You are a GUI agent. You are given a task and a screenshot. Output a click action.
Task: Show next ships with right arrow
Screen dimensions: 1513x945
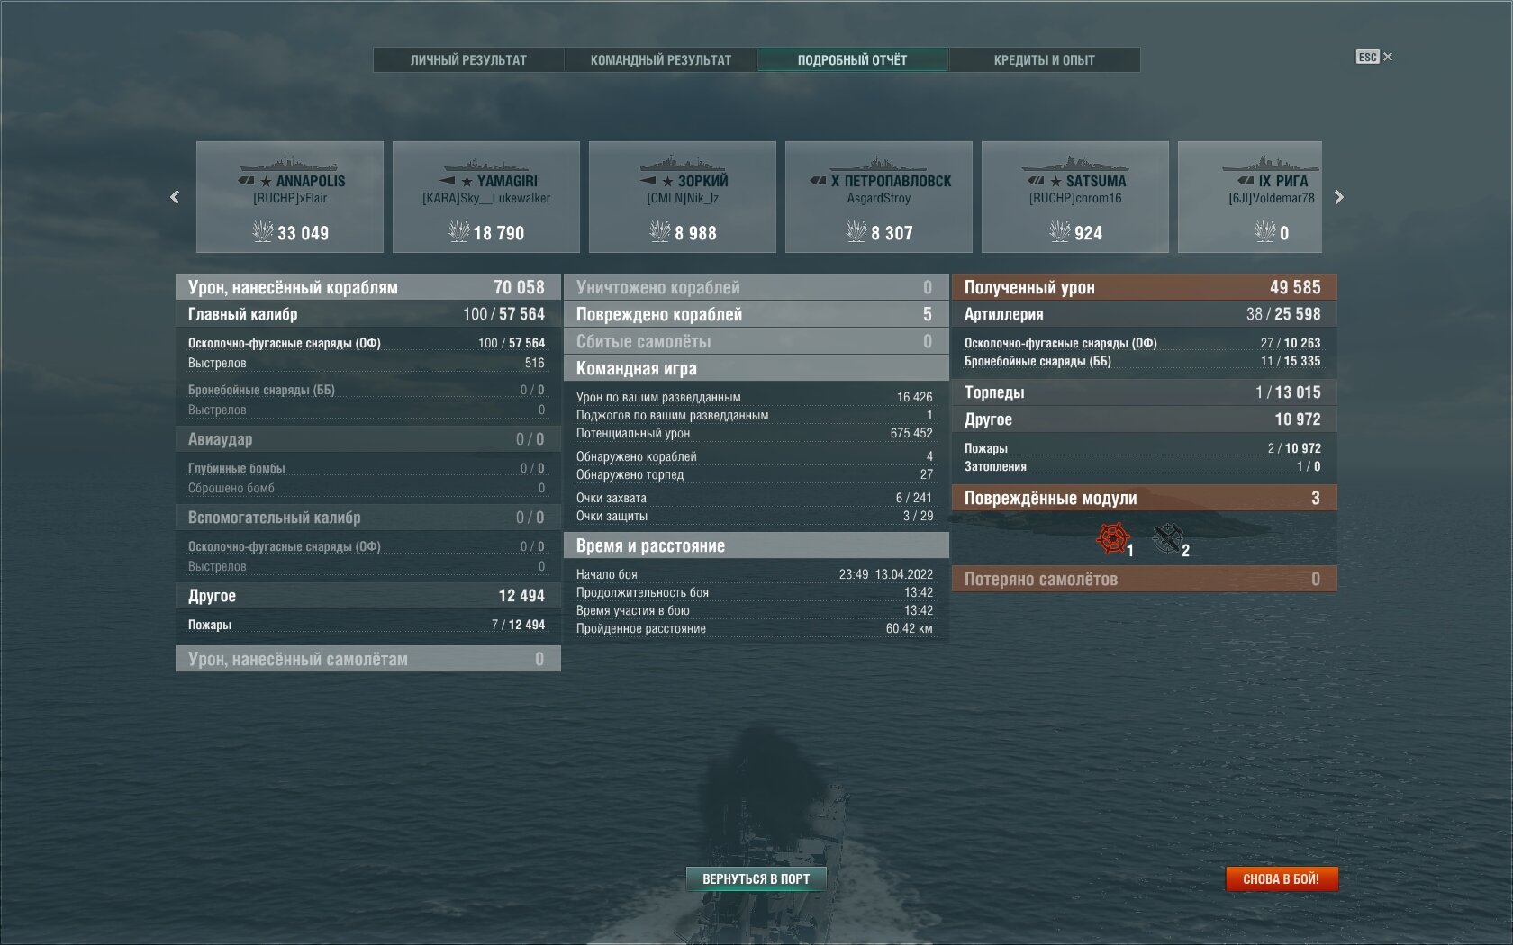(x=1338, y=197)
